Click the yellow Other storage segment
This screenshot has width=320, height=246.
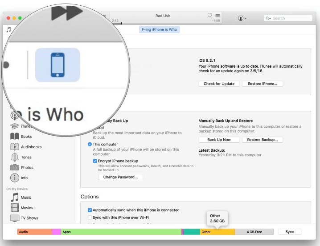click(x=217, y=232)
